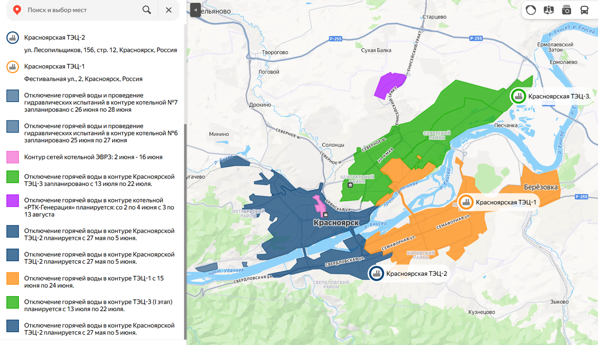
Task: Click the purple РТК-Генерация legend swatch
Action: point(13,201)
